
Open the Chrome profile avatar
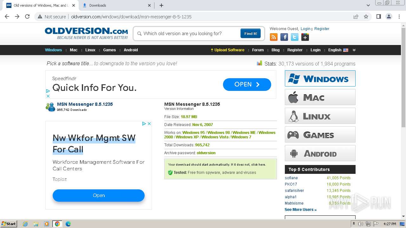point(389,16)
